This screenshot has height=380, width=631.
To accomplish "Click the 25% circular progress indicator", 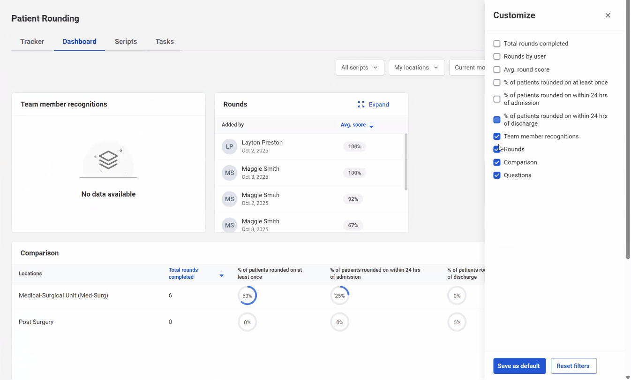I will click(339, 296).
